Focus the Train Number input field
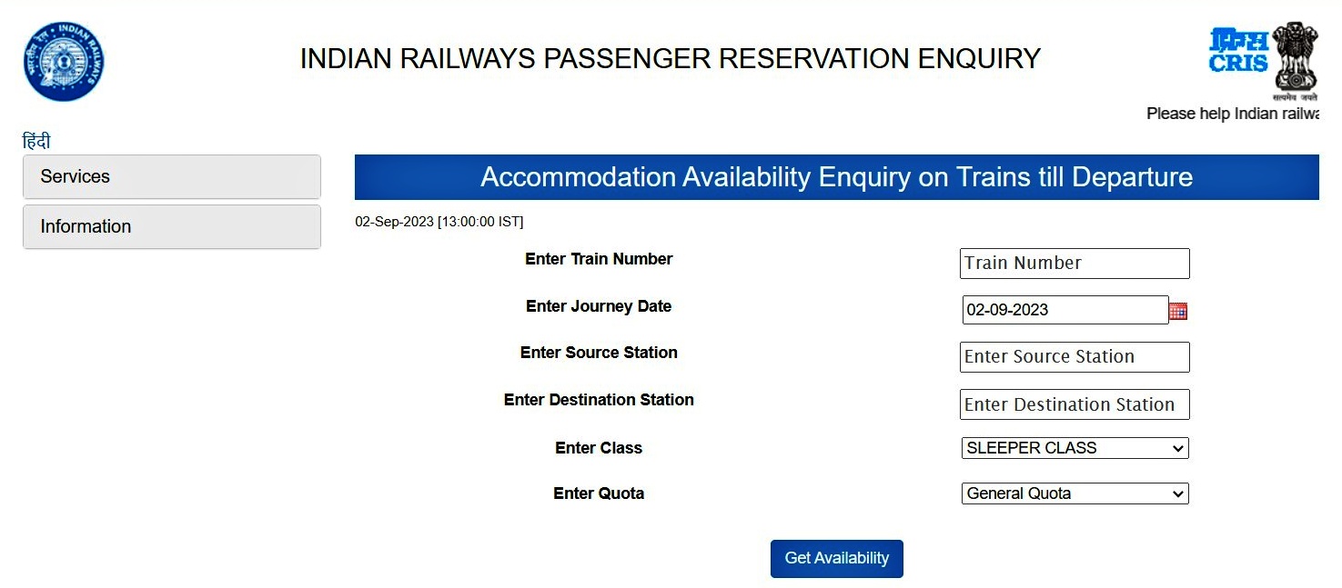This screenshot has height=588, width=1342. tap(1074, 264)
